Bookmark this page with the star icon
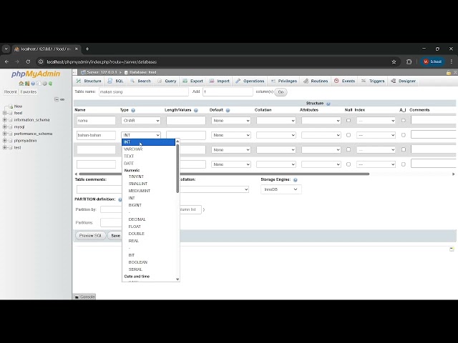Viewport: 458px width, 343px height. click(394, 62)
